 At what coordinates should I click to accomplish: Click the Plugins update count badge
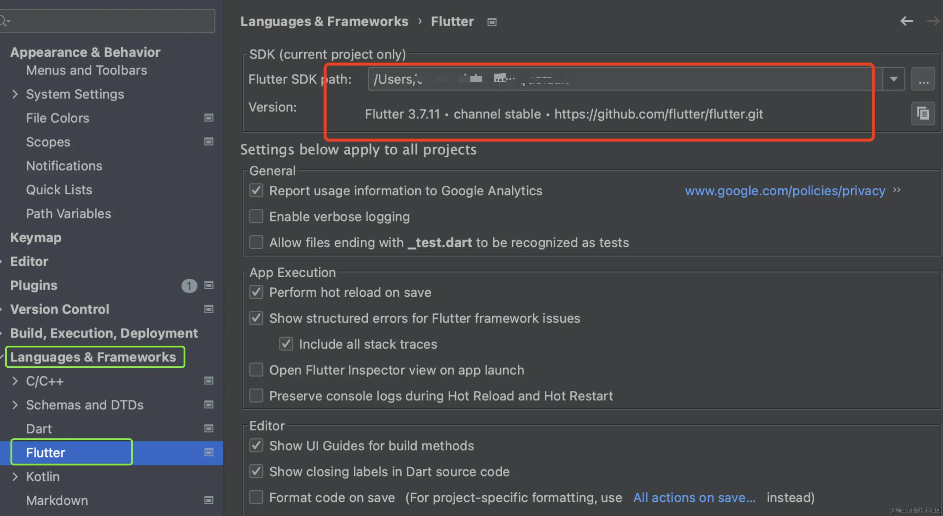click(x=189, y=286)
